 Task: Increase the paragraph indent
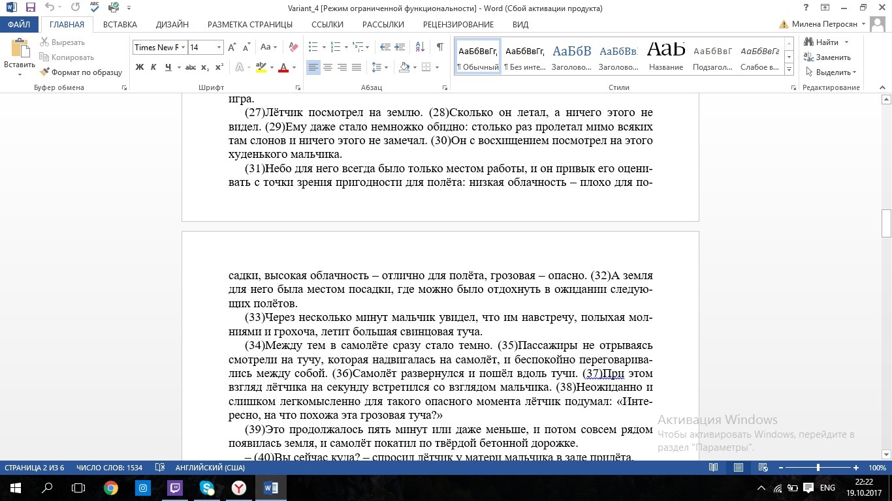400,47
